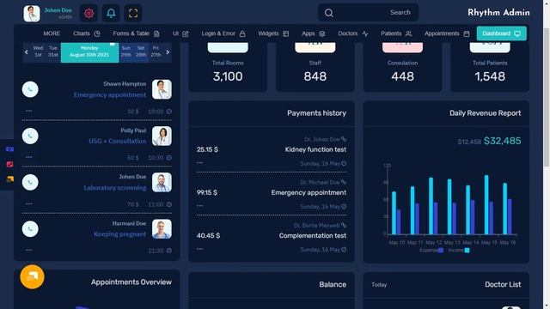Image resolution: width=550 pixels, height=309 pixels.
Task: Expand the MORE menu
Action: 52,33
